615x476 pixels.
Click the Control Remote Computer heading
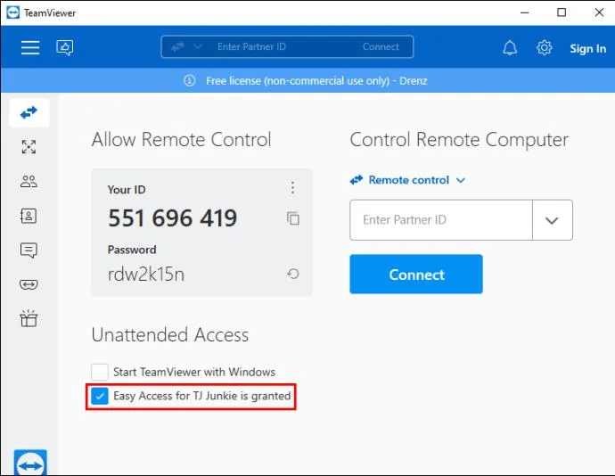point(459,140)
